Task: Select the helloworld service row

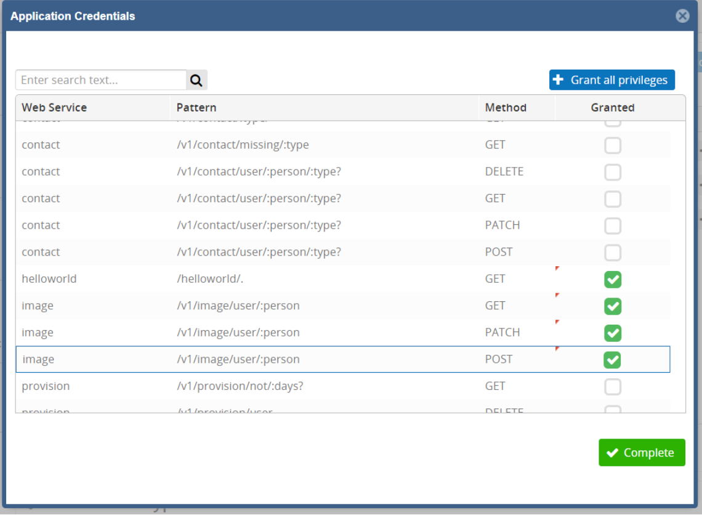Action: (x=49, y=279)
